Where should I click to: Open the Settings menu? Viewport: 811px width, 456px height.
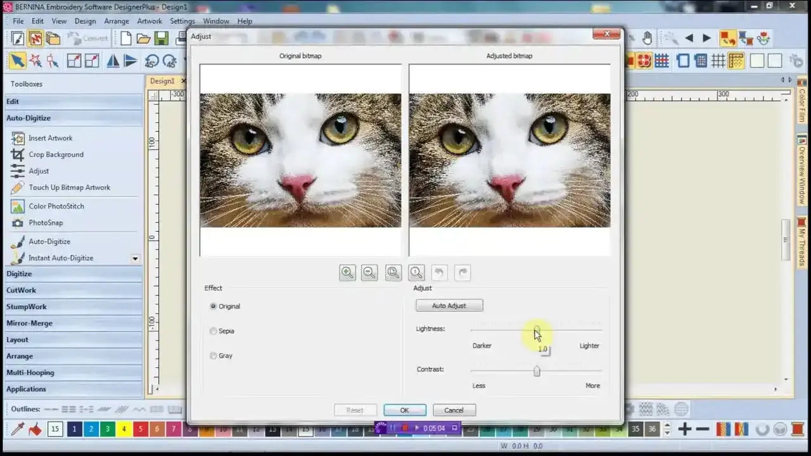click(x=182, y=20)
